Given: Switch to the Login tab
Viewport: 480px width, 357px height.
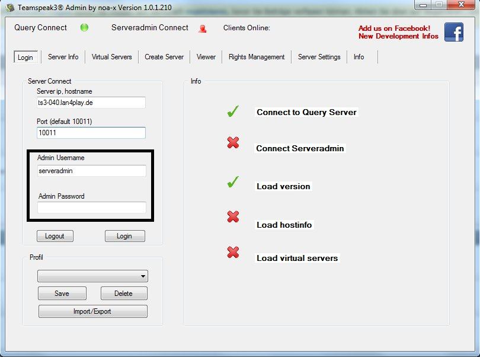Looking at the screenshot, I should click(25, 58).
